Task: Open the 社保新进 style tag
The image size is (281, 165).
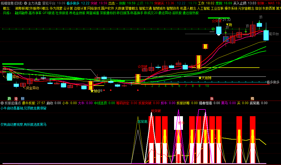Action: (x=62, y=13)
